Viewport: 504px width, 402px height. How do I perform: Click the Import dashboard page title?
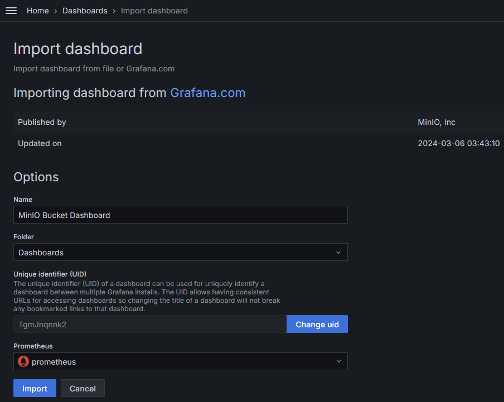78,49
